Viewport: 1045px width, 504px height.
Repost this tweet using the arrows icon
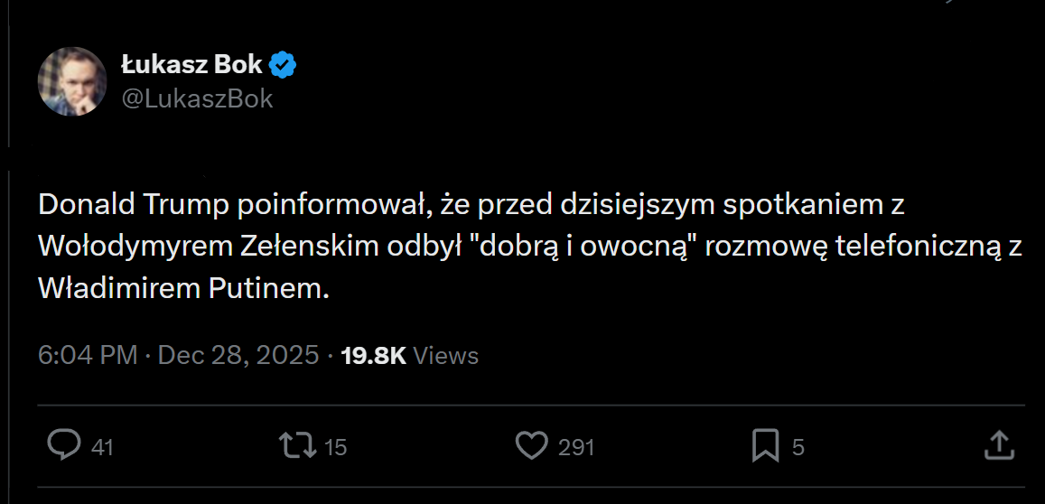point(296,445)
